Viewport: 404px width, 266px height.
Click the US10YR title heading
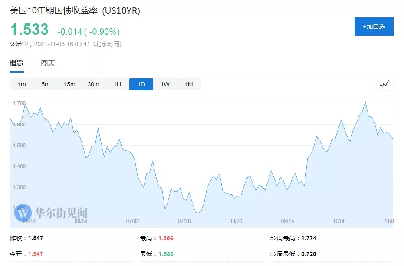pos(75,11)
